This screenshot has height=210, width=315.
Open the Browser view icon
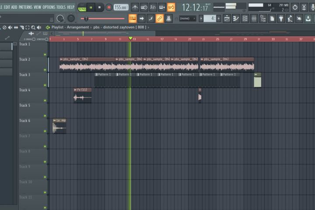(x=263, y=19)
